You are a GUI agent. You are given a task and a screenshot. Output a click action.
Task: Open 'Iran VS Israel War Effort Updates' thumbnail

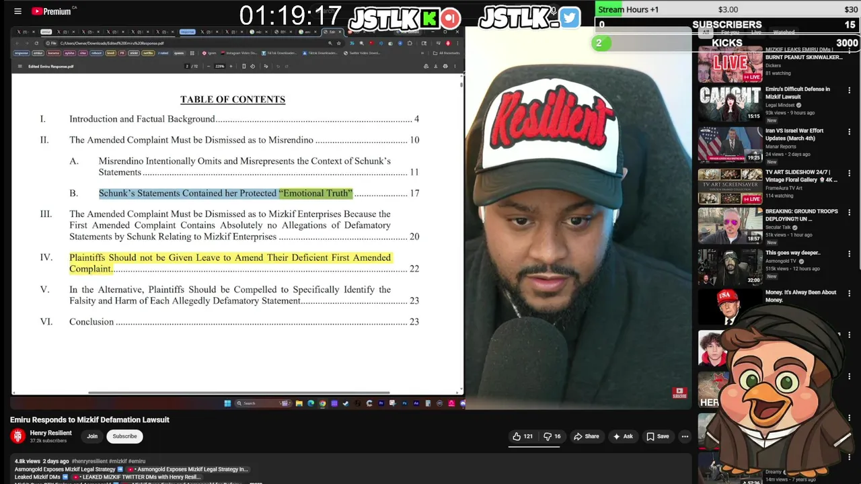[731, 145]
